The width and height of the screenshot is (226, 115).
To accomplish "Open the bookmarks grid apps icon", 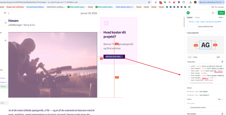I will (x=190, y=7).
